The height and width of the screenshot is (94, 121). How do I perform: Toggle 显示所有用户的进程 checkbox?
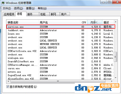8,87
